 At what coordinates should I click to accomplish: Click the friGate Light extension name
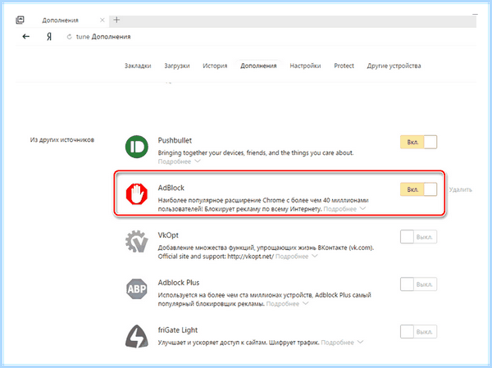click(x=178, y=330)
